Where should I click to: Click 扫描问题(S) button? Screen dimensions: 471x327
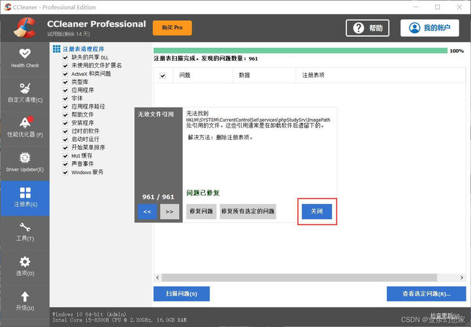coord(182,294)
